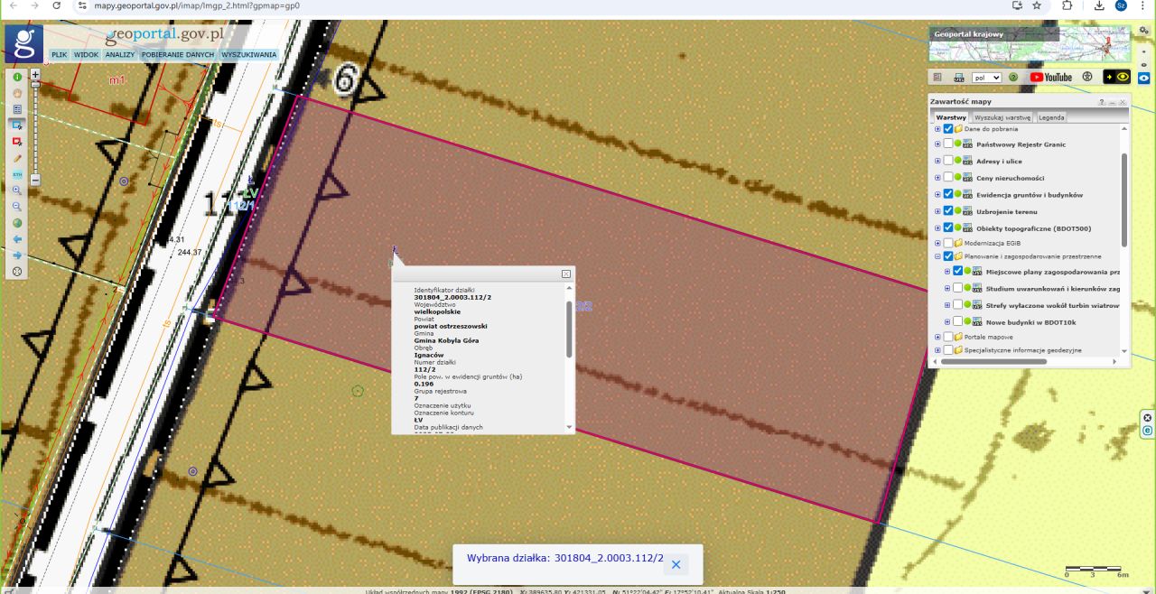Open the ANALIZY menu
This screenshot has width=1156, height=594.
tap(119, 55)
